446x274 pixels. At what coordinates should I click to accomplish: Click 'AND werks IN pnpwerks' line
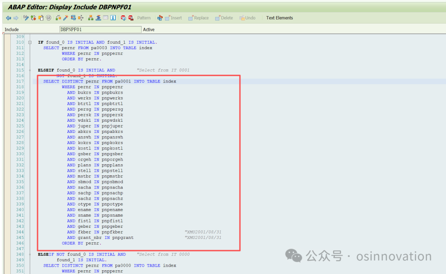pos(95,98)
